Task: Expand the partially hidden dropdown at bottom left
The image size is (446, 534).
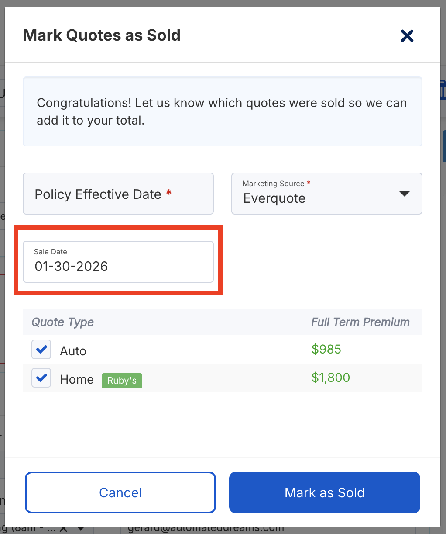Action: [x=81, y=529]
